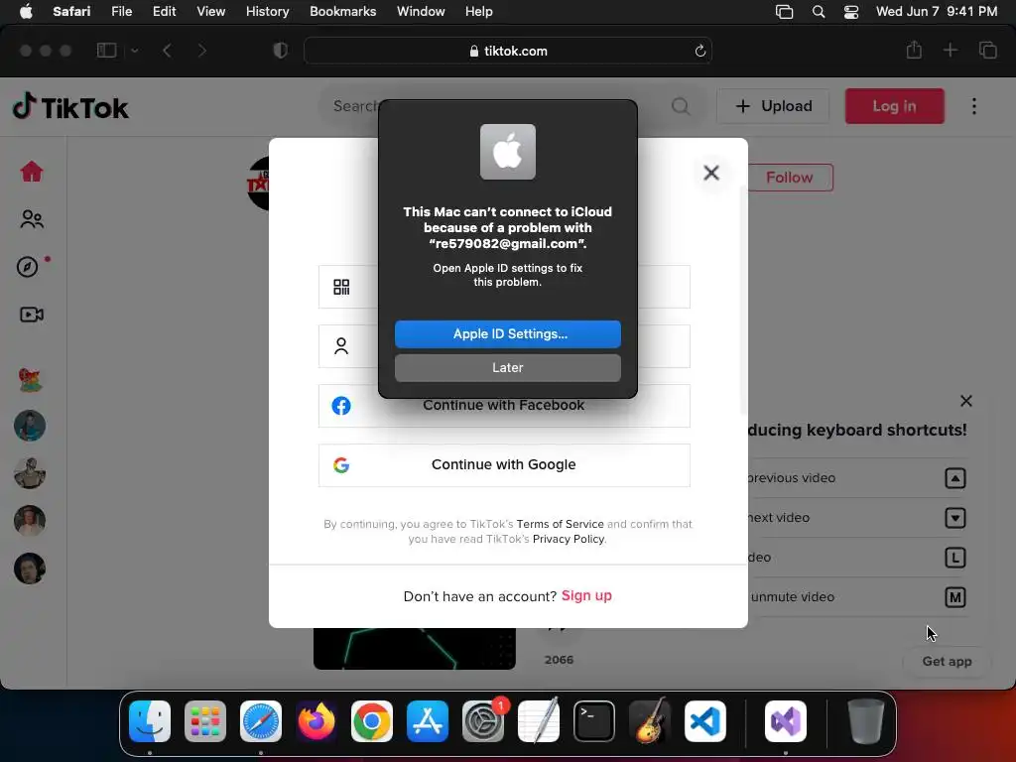This screenshot has height=762, width=1016.
Task: Reload the page with the refresh icon
Action: 699,51
